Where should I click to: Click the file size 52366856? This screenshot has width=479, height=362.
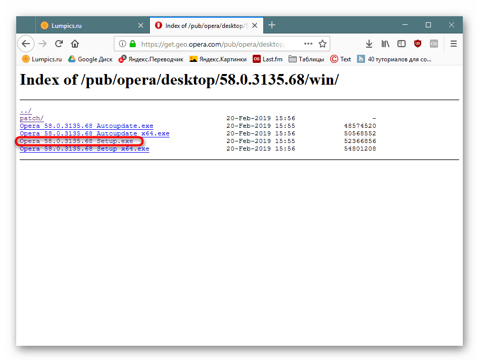(360, 141)
